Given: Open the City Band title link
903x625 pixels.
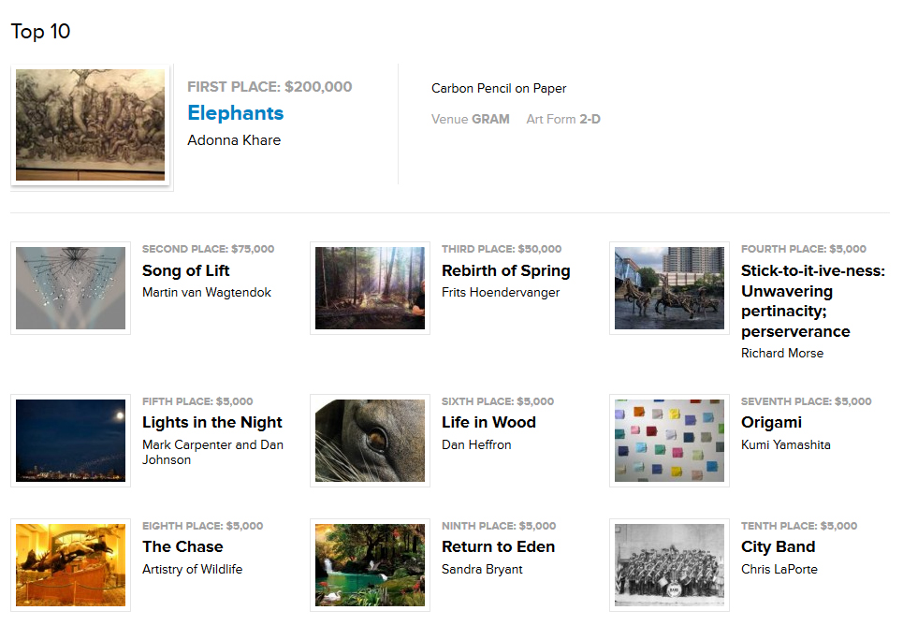Looking at the screenshot, I should 778,546.
